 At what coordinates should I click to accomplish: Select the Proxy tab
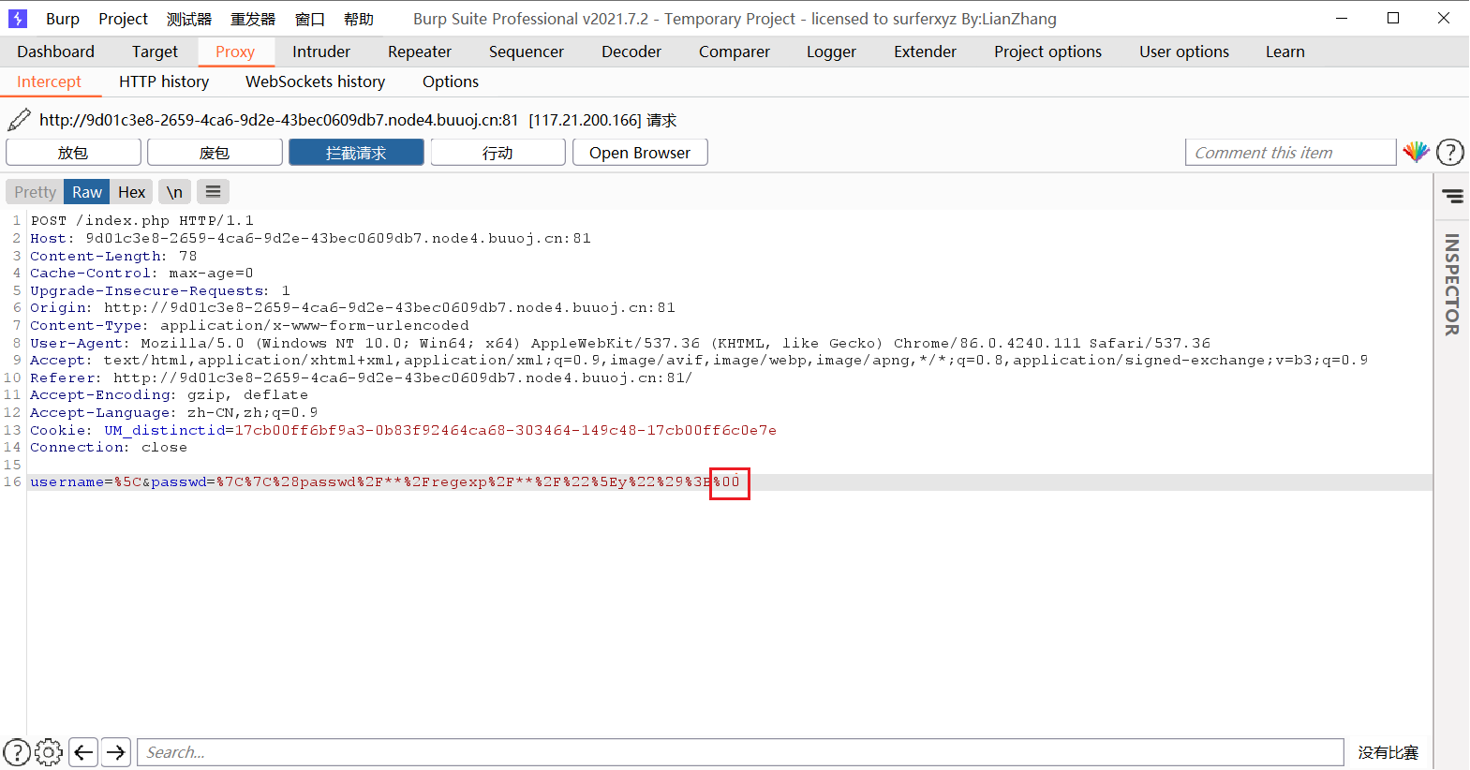click(235, 52)
